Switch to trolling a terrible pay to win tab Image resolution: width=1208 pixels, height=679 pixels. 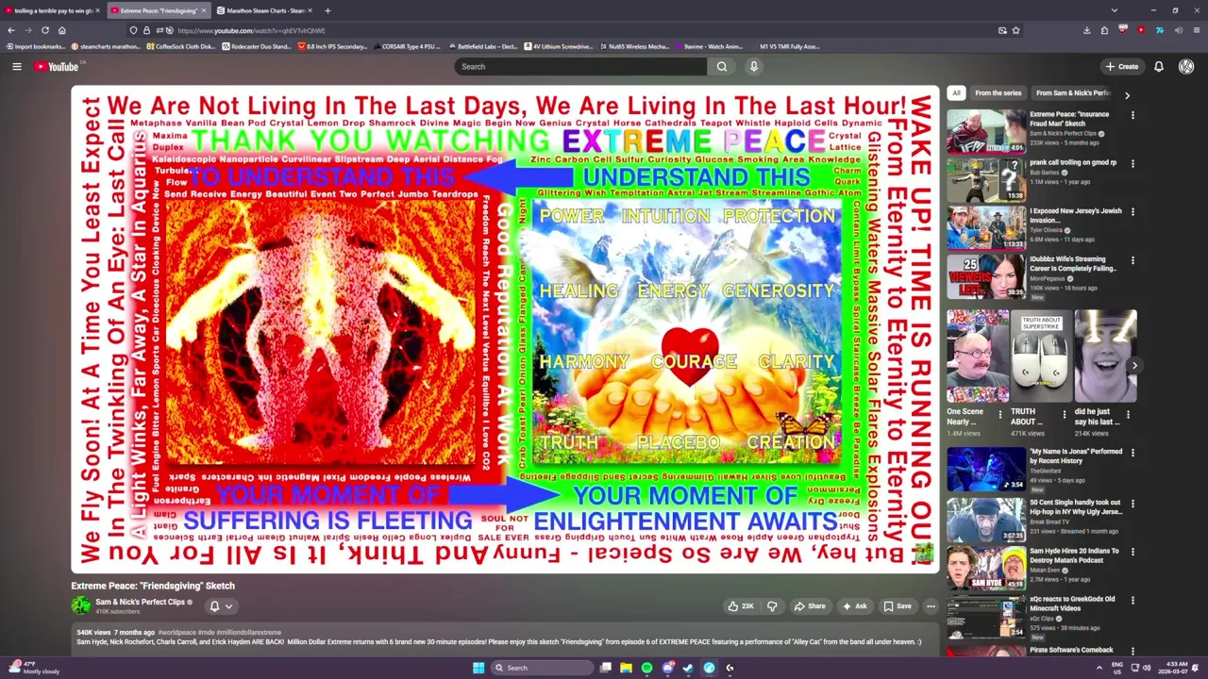[x=51, y=10]
